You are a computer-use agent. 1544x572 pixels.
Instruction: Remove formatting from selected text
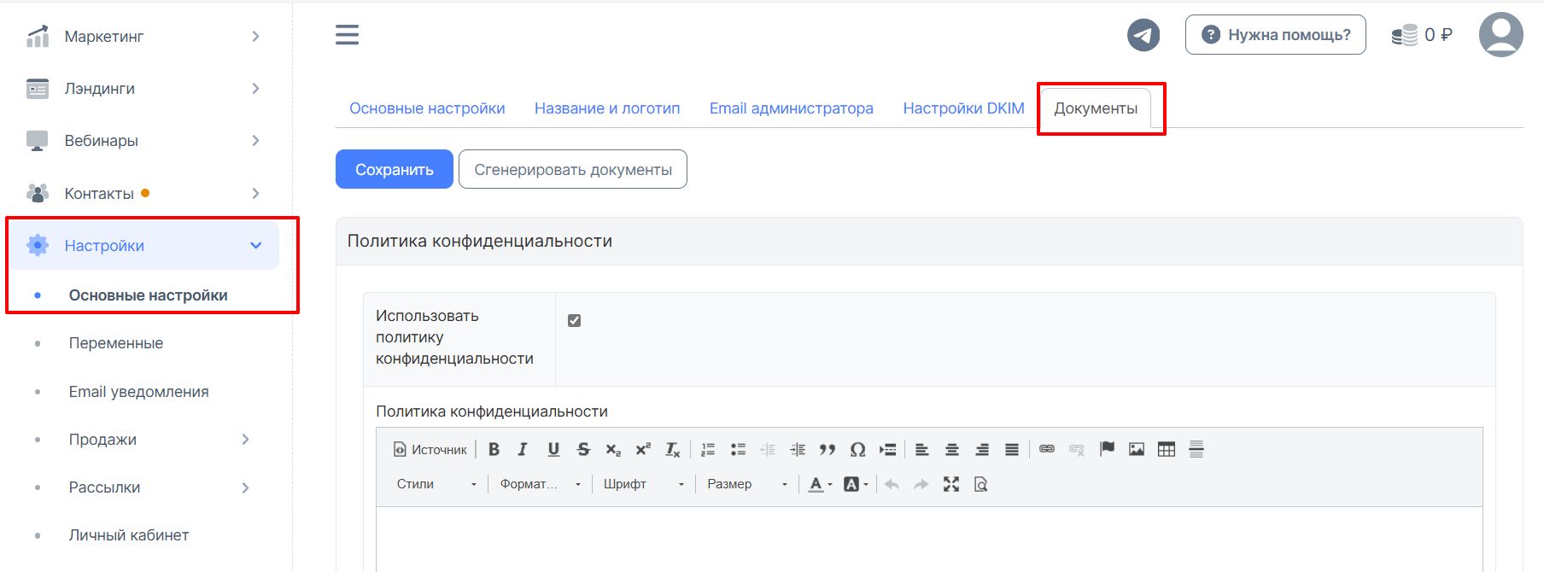[x=673, y=449]
